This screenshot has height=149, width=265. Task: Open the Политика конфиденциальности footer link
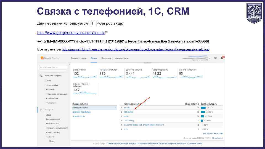click(x=173, y=143)
